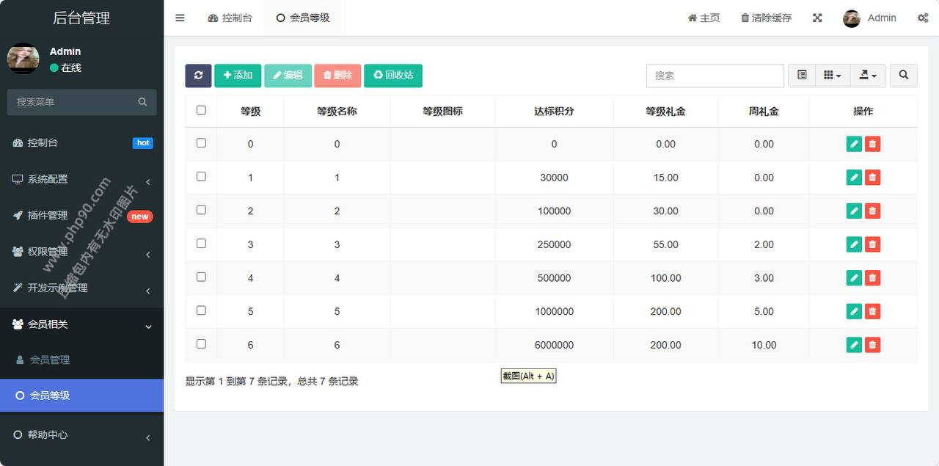The width and height of the screenshot is (939, 466).
Task: Click the table 搜索 search input field
Action: [x=715, y=76]
